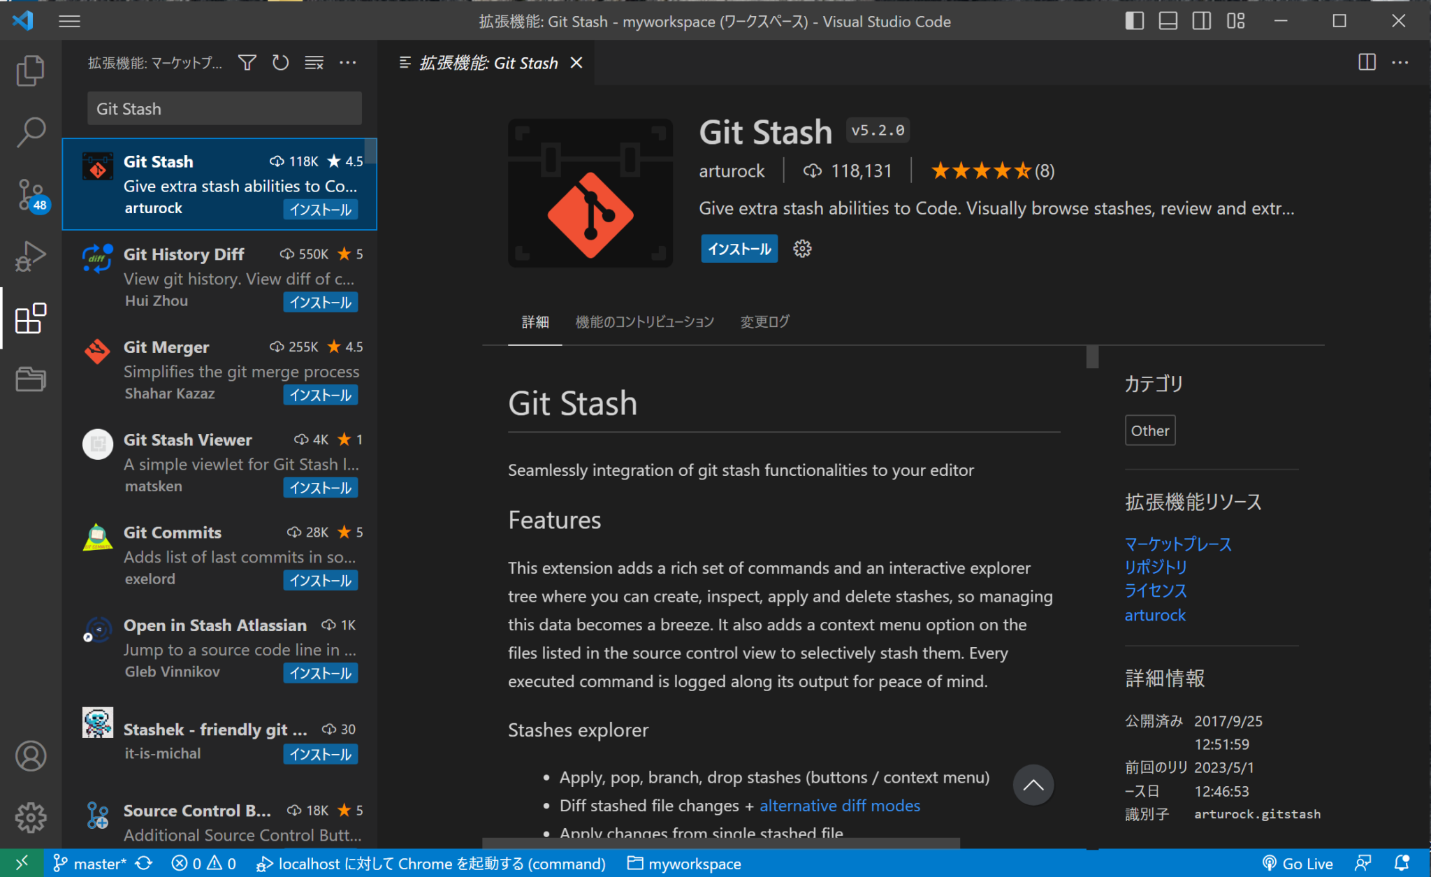Image resolution: width=1431 pixels, height=877 pixels.
Task: Open the Search view in the activity bar
Action: point(31,131)
